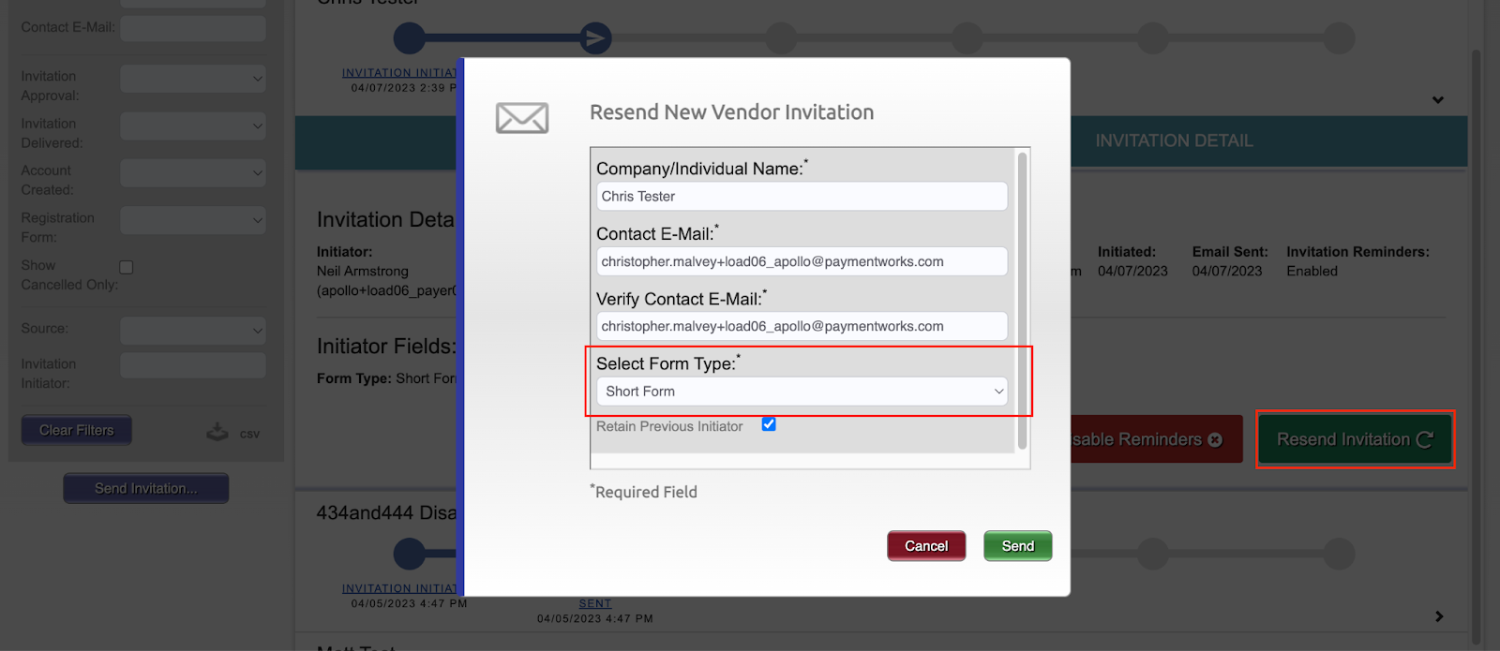Click the 'Required Field' note in dialog
Viewport: 1500px width, 651px height.
point(644,492)
